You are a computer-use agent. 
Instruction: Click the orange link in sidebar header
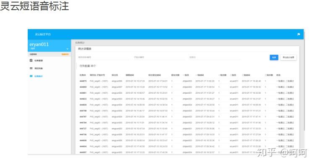click(x=65, y=54)
